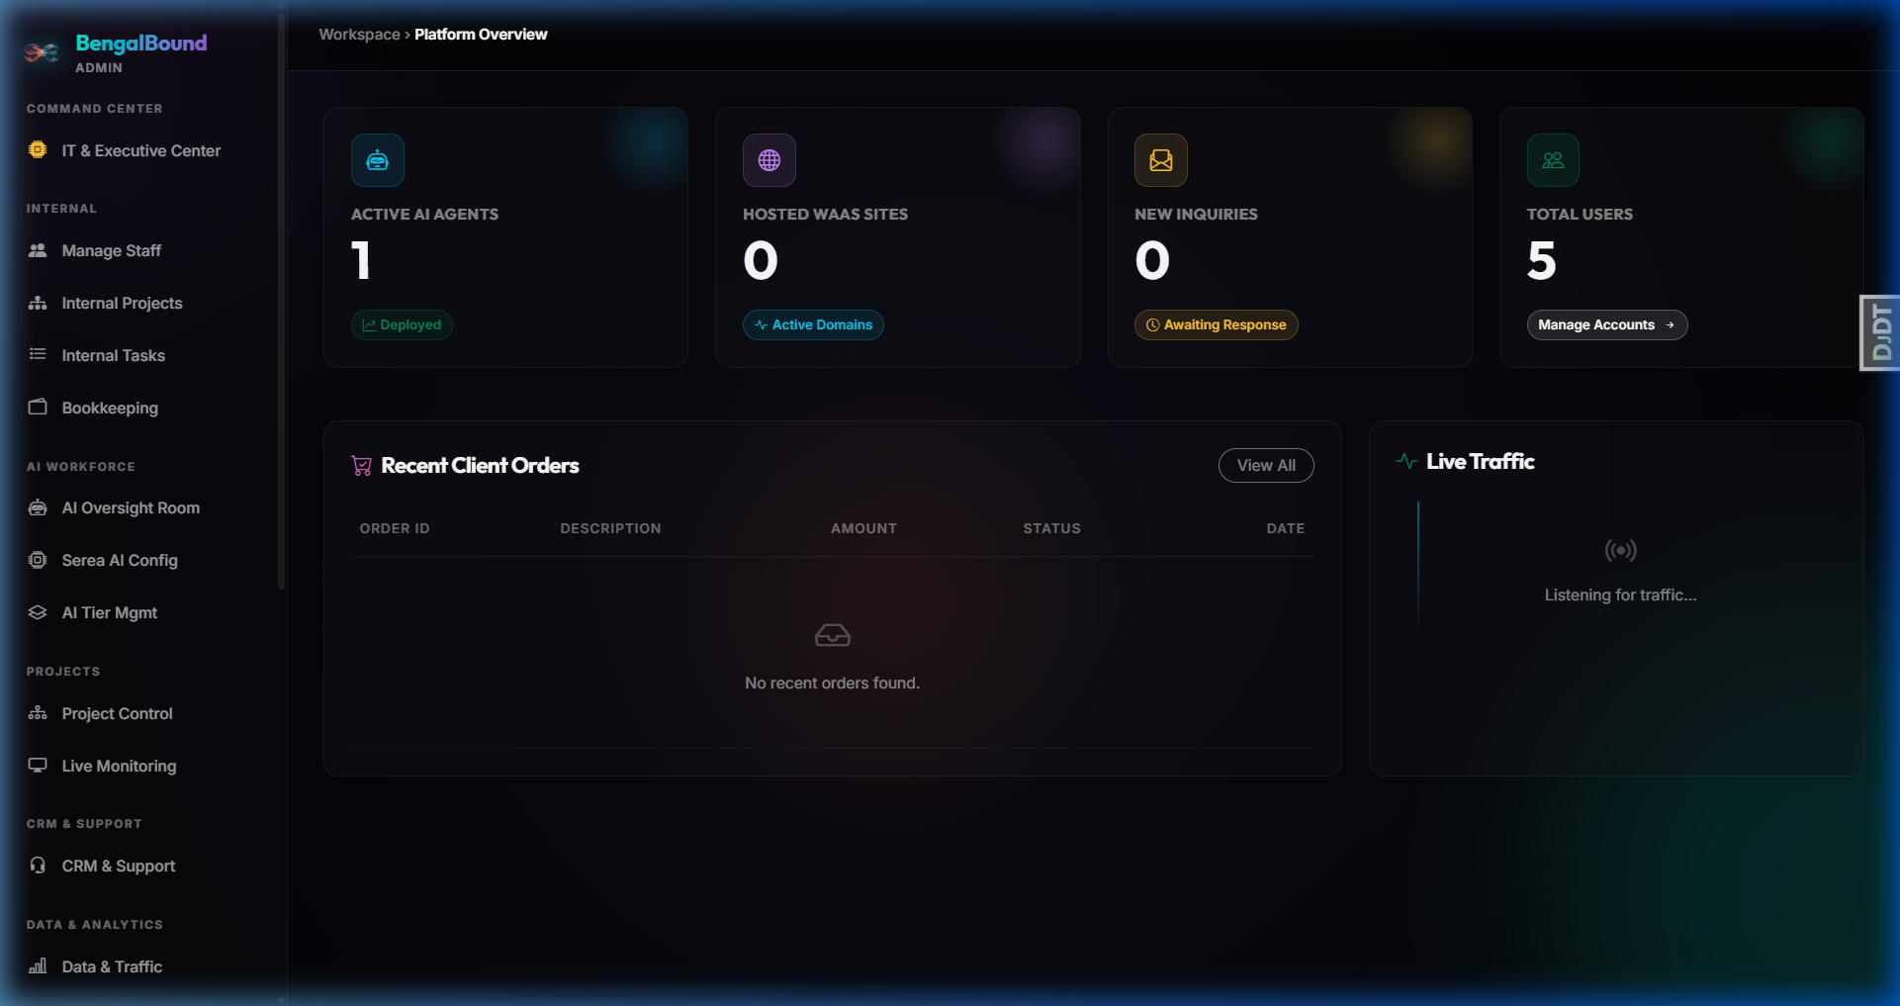Viewport: 1900px width, 1006px height.
Task: Click the Bookkeeping folder icon
Action: (38, 407)
